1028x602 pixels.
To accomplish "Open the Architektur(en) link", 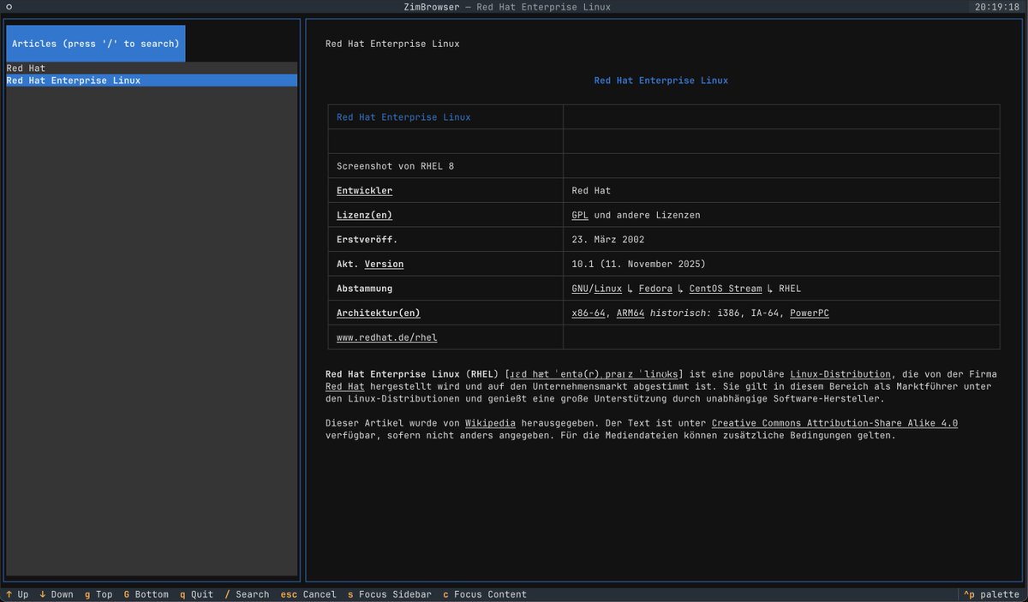I will coord(379,313).
